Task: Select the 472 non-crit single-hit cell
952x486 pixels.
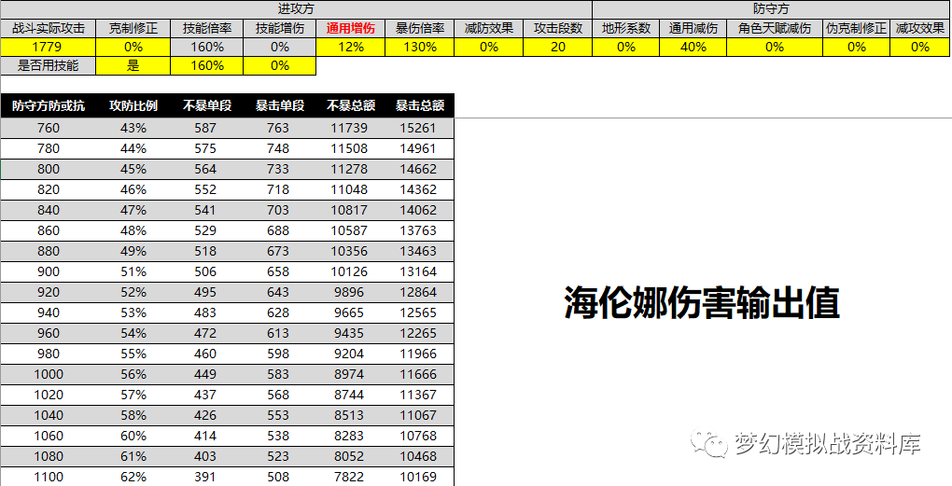Action: pyautogui.click(x=207, y=334)
